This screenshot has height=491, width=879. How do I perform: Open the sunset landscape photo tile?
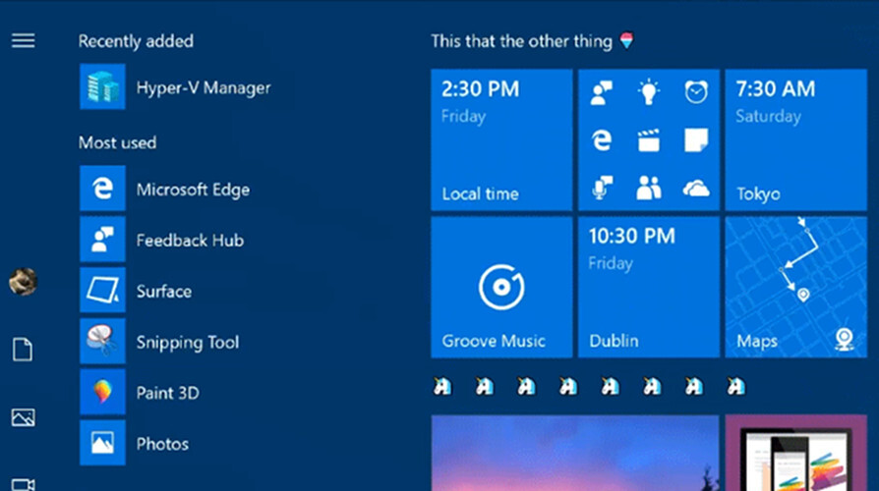coord(575,453)
